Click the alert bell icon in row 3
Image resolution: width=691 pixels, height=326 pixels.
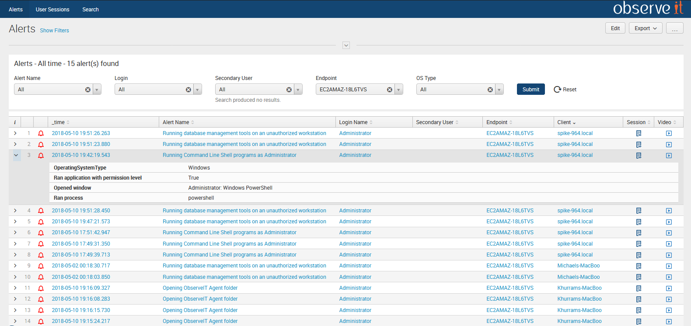[x=41, y=156]
